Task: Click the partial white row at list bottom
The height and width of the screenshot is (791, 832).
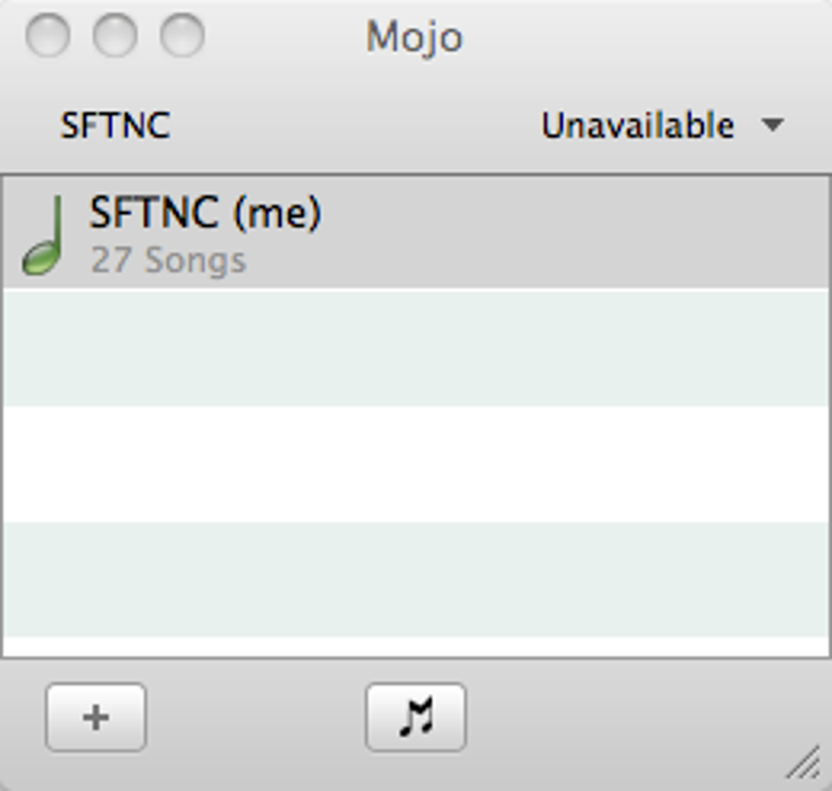Action: pos(416,647)
